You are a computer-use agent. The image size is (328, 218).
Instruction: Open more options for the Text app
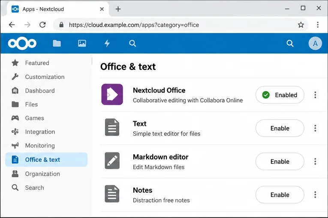click(x=315, y=128)
